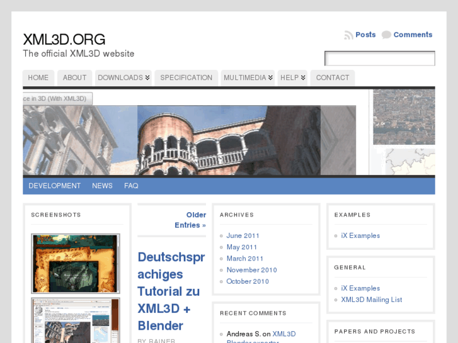458x343 pixels.
Task: Expand the DOWNLOADS dropdown arrow
Action: click(147, 77)
